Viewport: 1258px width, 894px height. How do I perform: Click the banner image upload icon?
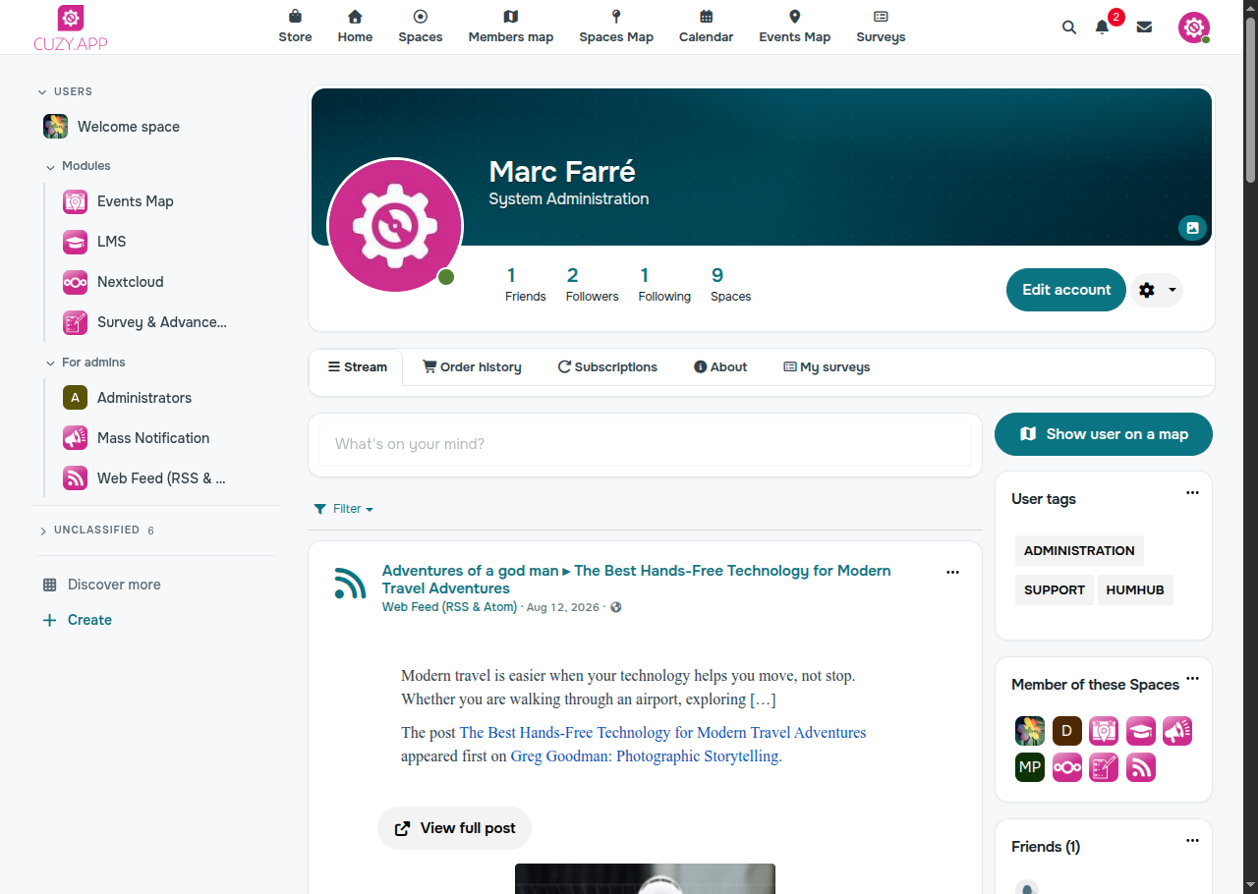[1192, 228]
